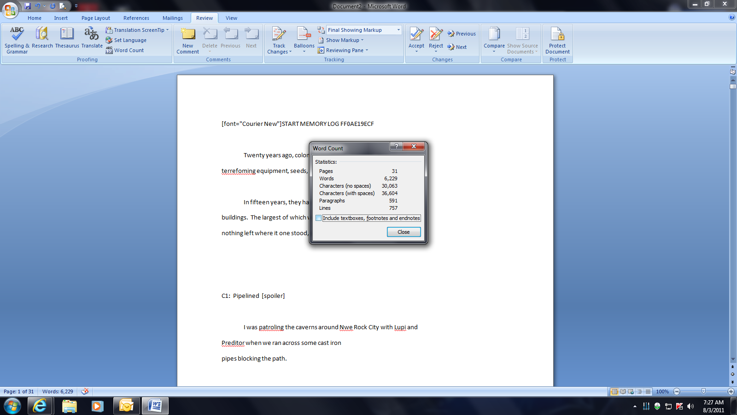Open Compare documents tool
This screenshot has height=415, width=737.
[x=494, y=40]
